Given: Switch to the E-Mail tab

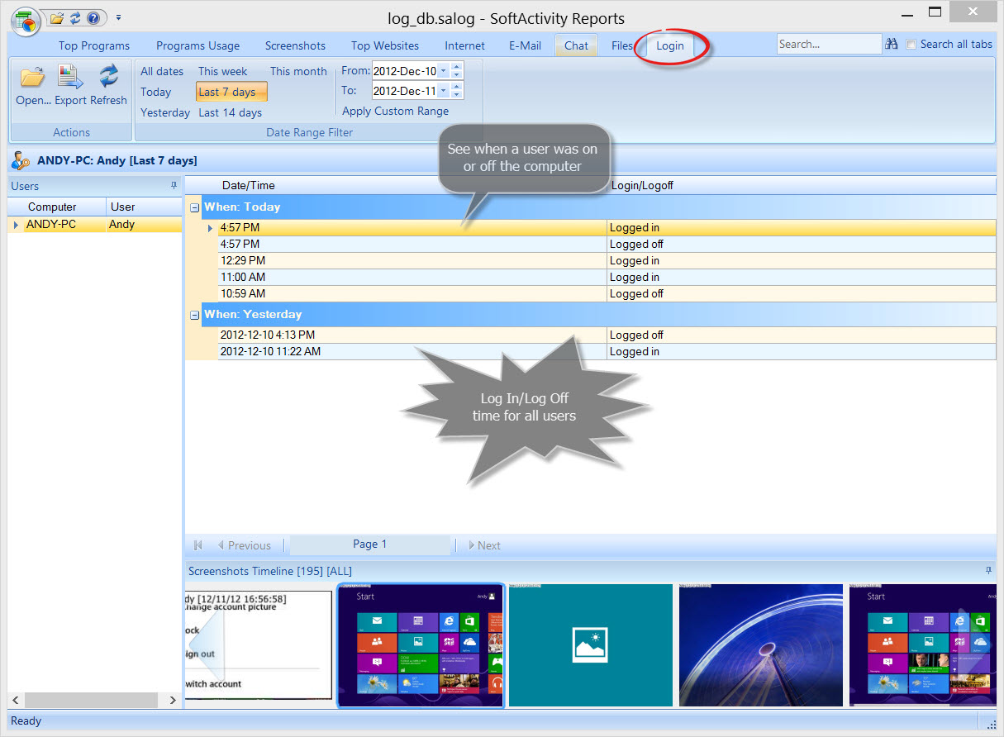Looking at the screenshot, I should 525,45.
